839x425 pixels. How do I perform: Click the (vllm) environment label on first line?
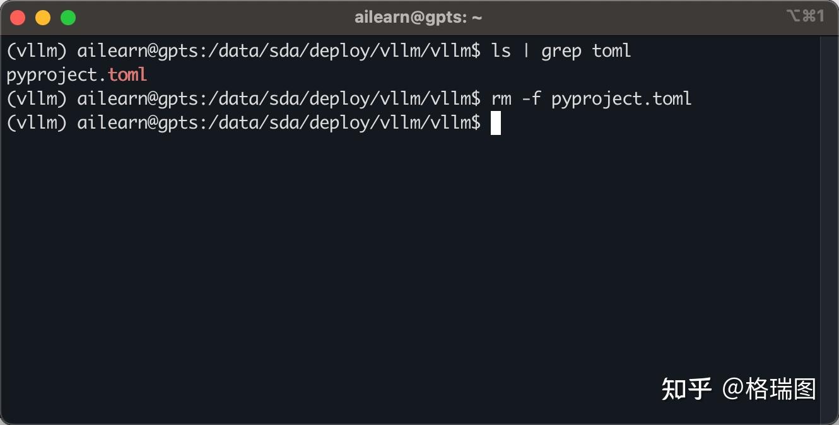(x=37, y=50)
